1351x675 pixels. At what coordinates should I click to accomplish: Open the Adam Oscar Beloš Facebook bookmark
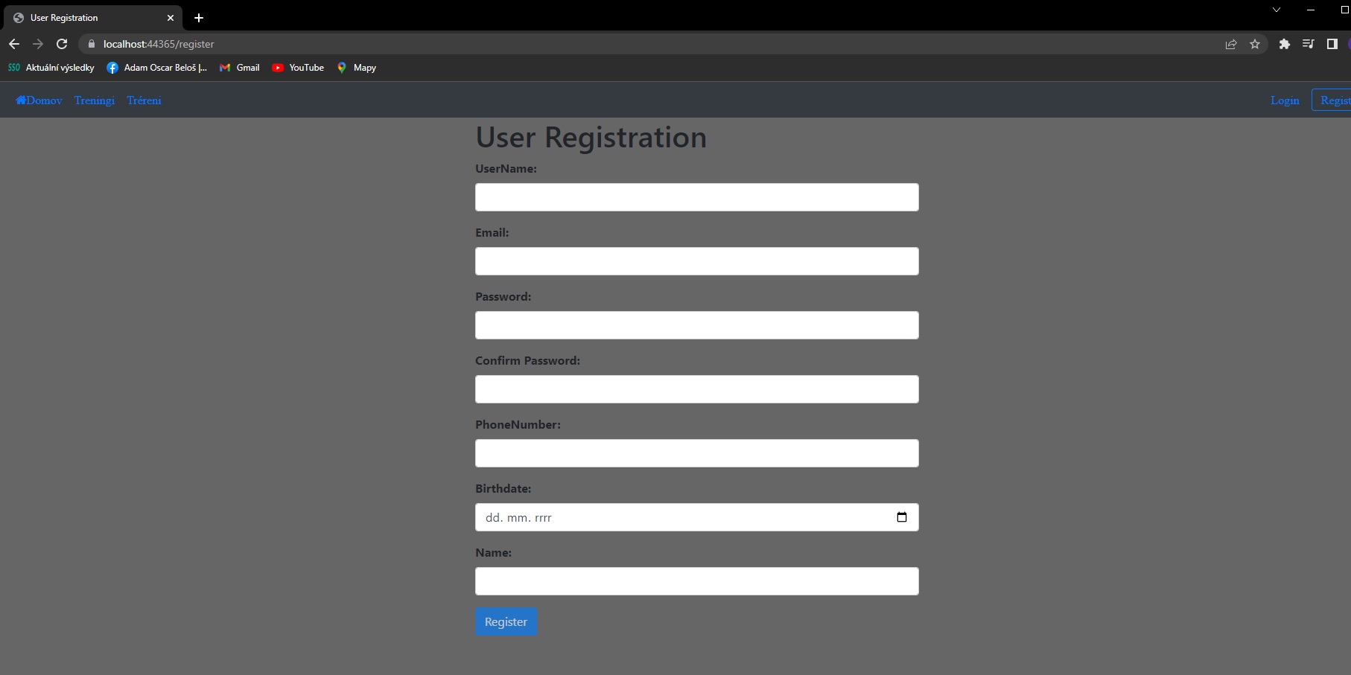tap(157, 68)
